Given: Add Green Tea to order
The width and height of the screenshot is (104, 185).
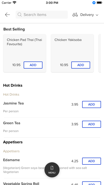Looking at the screenshot, I should (92, 124).
